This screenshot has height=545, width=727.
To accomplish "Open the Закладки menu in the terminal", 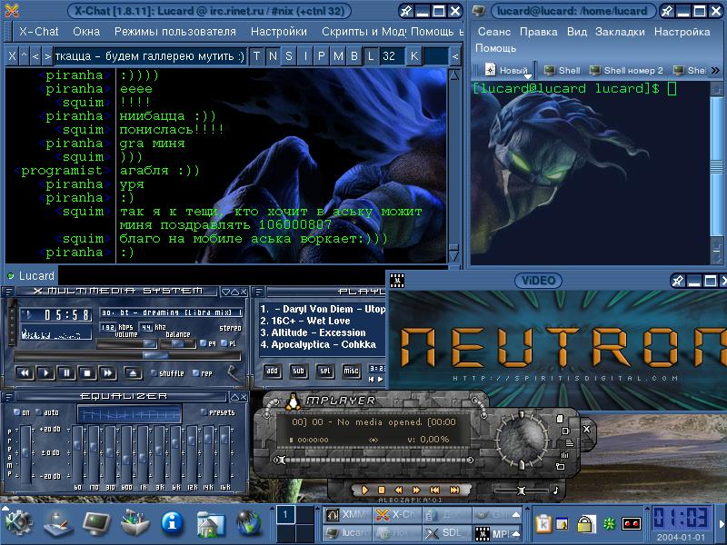I will tap(620, 31).
